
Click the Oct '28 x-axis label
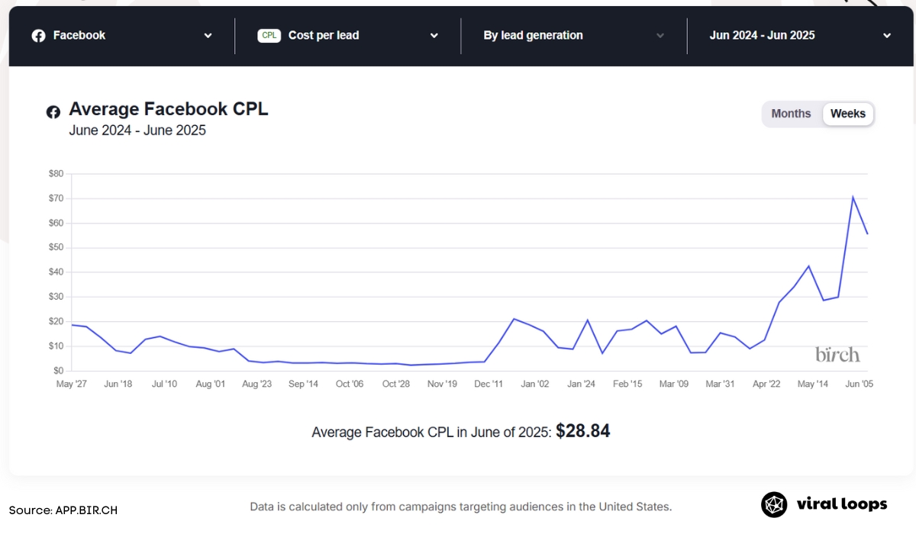pos(395,384)
